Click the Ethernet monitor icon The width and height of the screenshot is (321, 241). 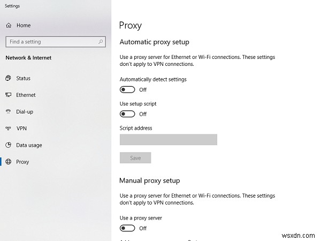(9, 95)
